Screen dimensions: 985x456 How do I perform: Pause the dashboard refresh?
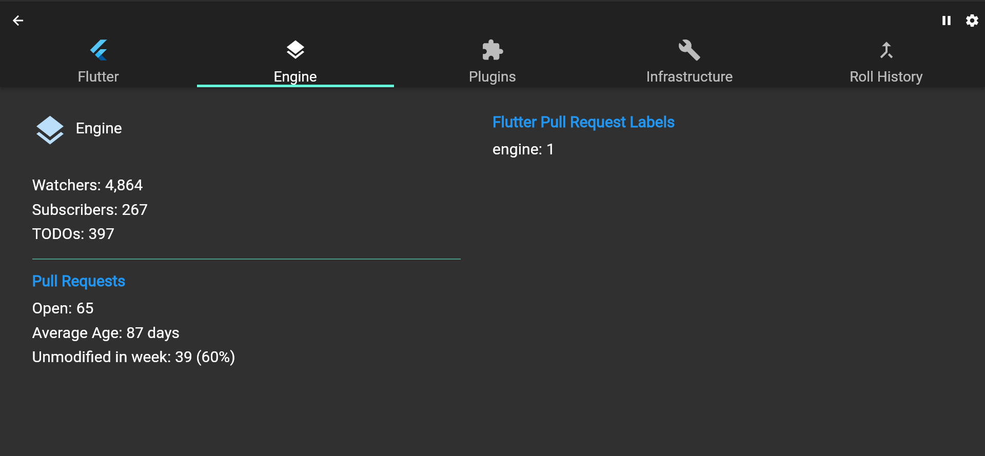point(947,21)
